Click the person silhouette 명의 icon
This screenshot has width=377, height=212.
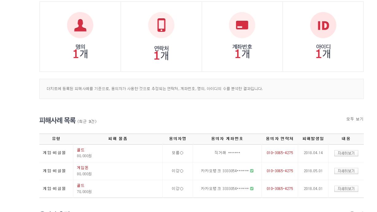(80, 25)
